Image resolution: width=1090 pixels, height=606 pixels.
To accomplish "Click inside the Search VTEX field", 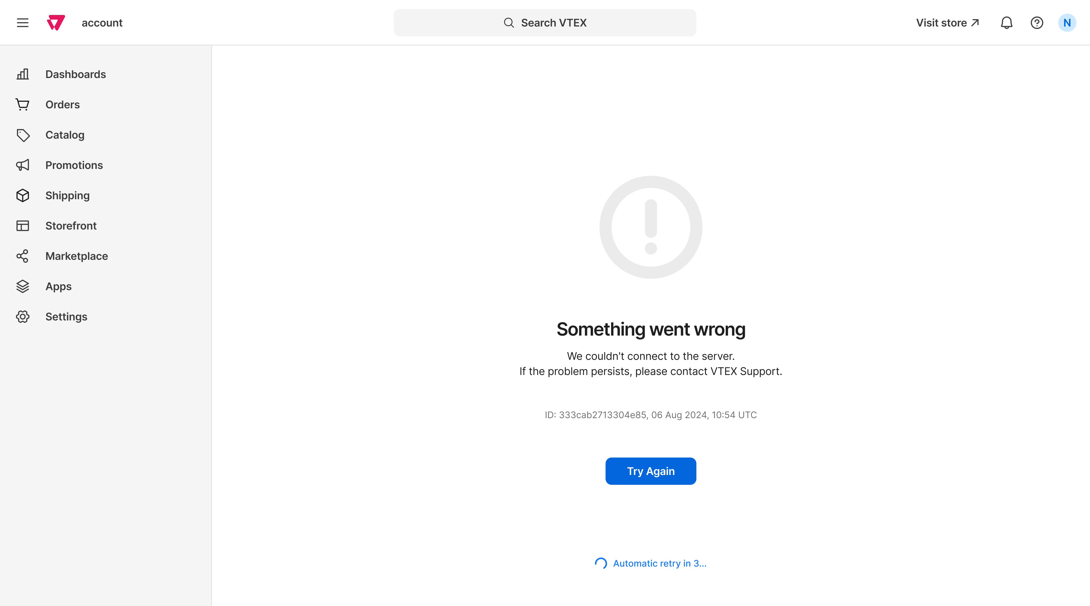I will point(544,22).
